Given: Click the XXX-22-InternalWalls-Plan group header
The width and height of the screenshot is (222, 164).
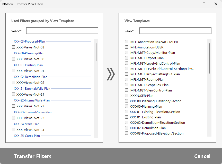Looking at the screenshot, I should tap(32, 100).
